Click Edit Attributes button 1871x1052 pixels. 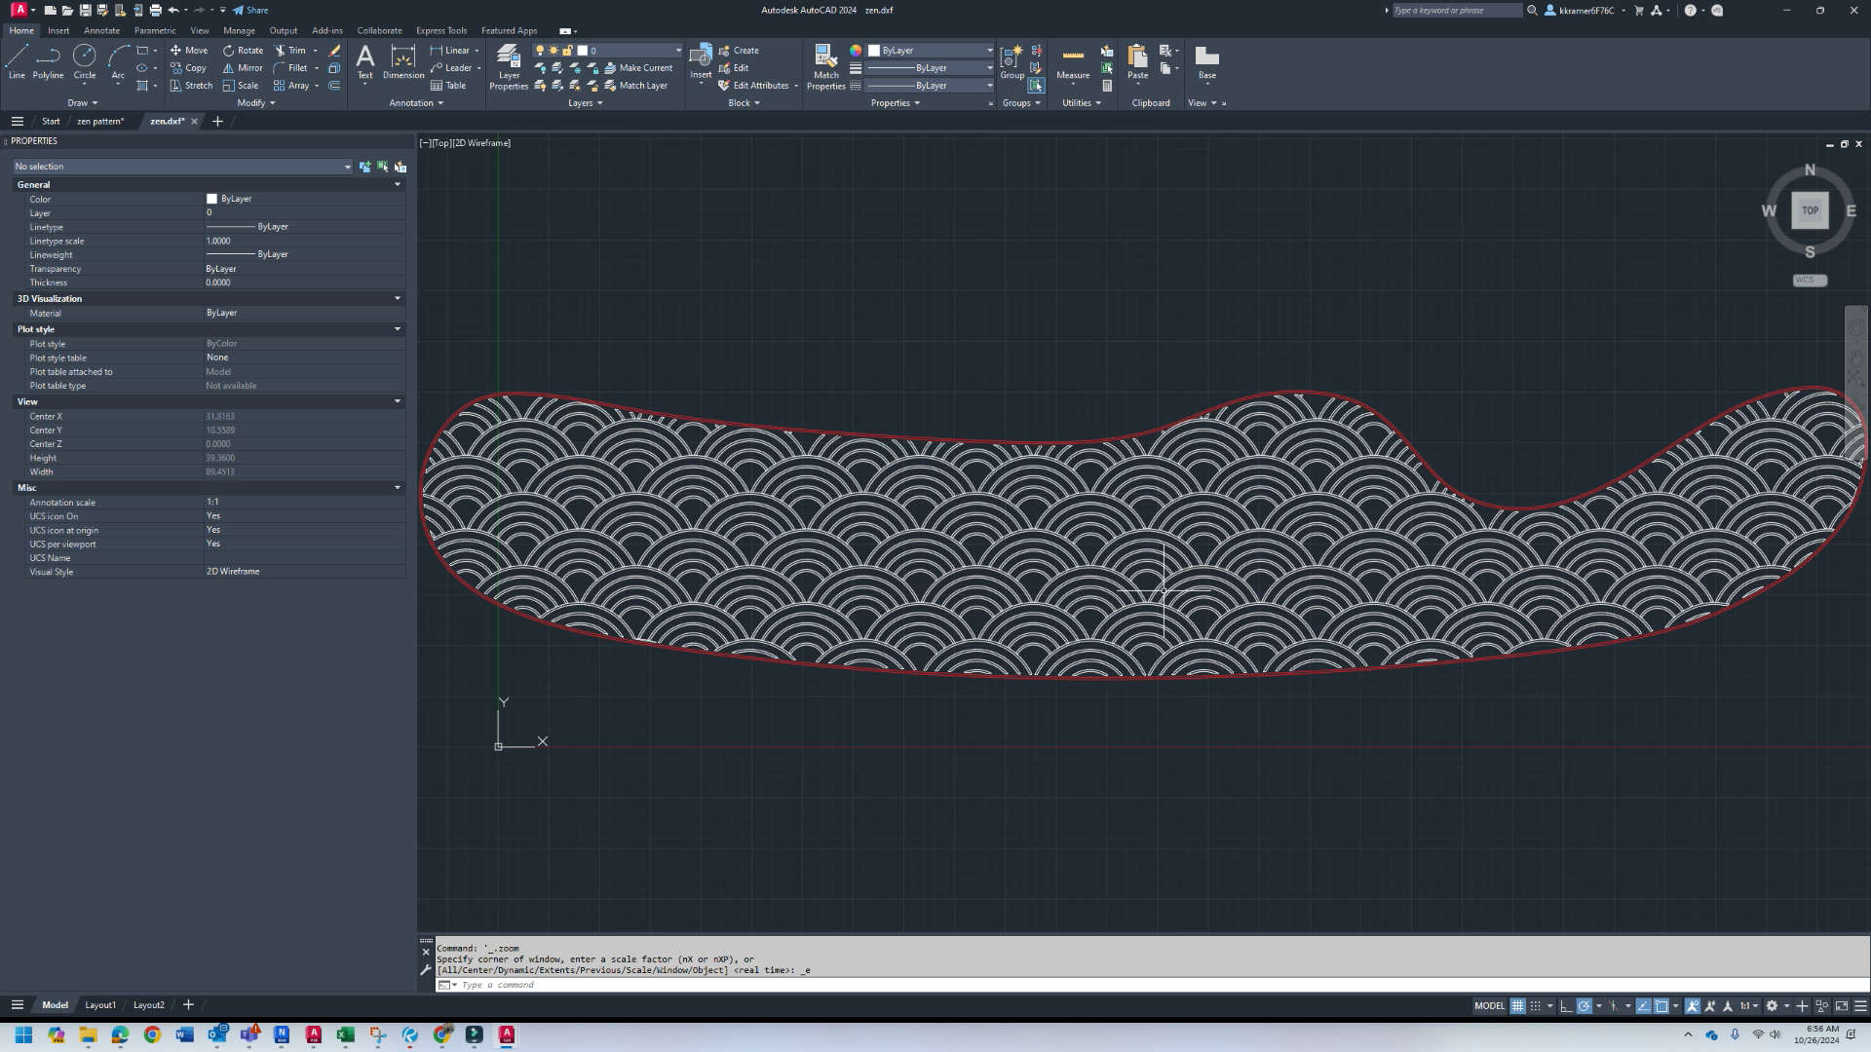753,86
